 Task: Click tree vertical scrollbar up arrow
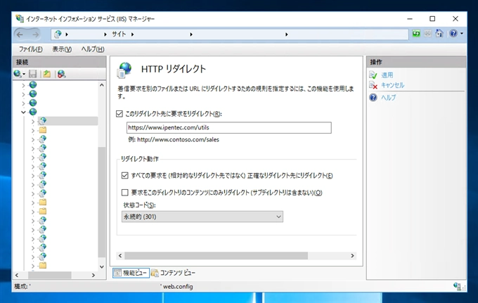point(102,85)
